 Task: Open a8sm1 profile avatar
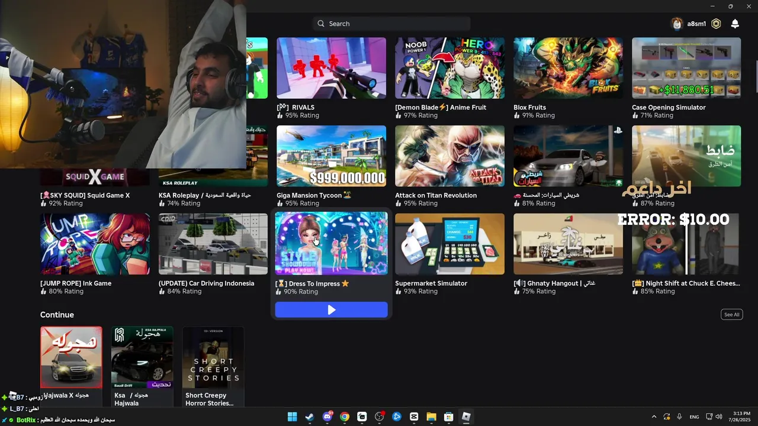click(x=677, y=24)
